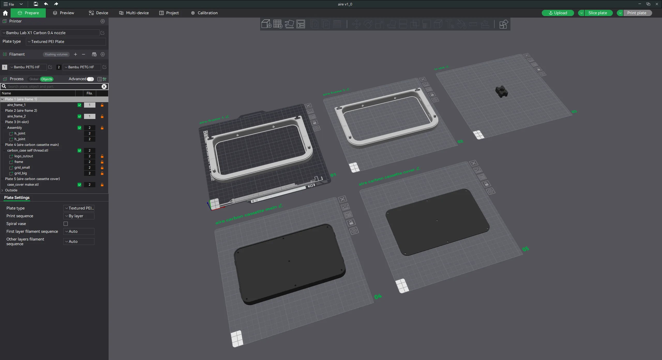Open the Plate type dropdown for Textured PEI Plate

click(66, 42)
